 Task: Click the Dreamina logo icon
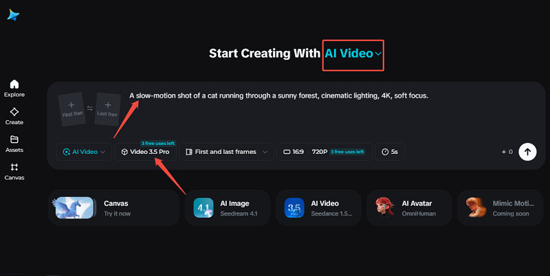13,15
